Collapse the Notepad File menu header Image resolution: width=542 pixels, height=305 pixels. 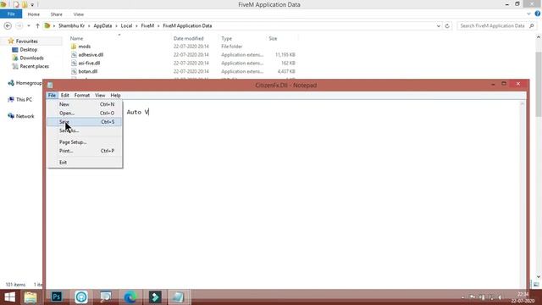pos(52,95)
